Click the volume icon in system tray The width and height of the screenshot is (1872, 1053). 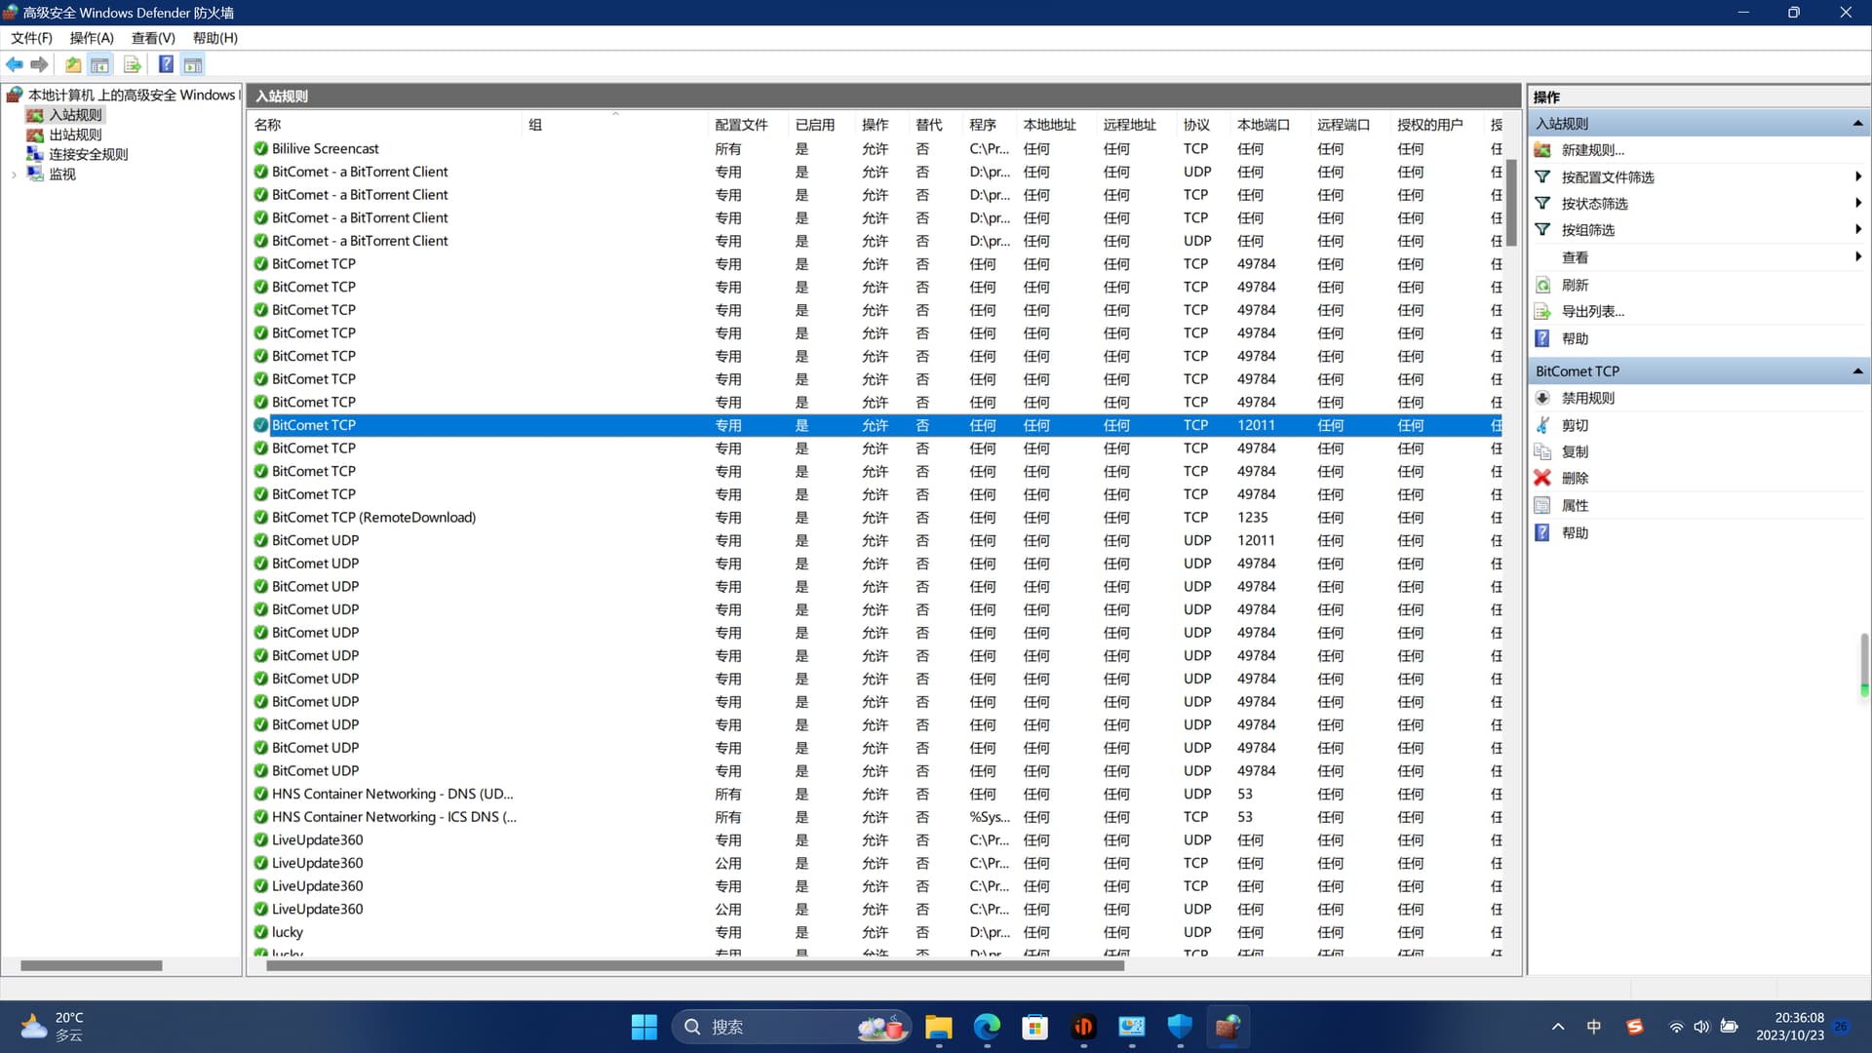[1701, 1027]
